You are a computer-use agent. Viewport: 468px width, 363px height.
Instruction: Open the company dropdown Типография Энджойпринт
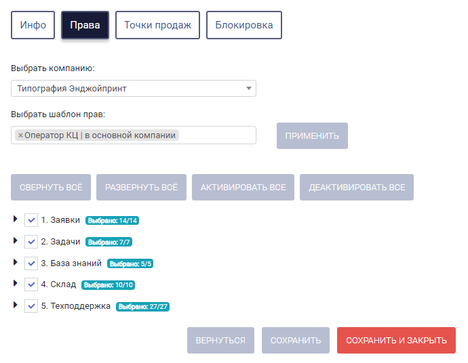(x=134, y=89)
